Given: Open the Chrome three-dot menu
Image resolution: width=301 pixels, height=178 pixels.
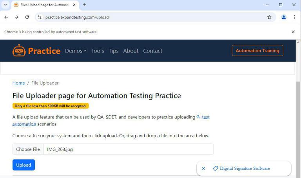Looking at the screenshot, I should pos(294,17).
